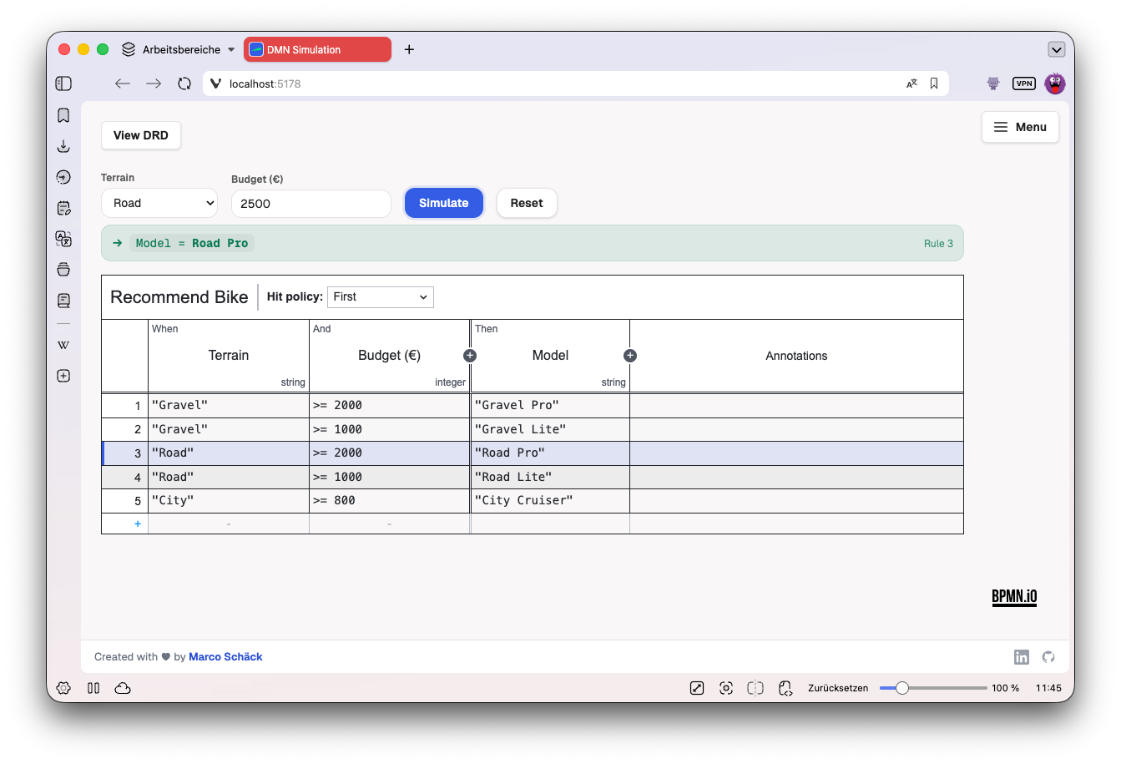Viewport: 1121px width, 764px height.
Task: Edit the "City Cruiser" output cell
Action: 550,500
